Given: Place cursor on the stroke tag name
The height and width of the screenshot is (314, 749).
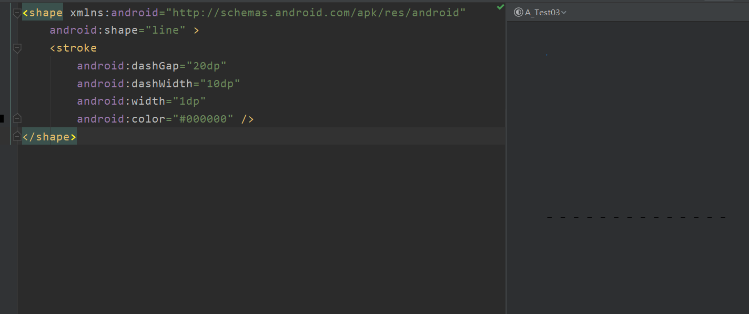Looking at the screenshot, I should click(76, 48).
